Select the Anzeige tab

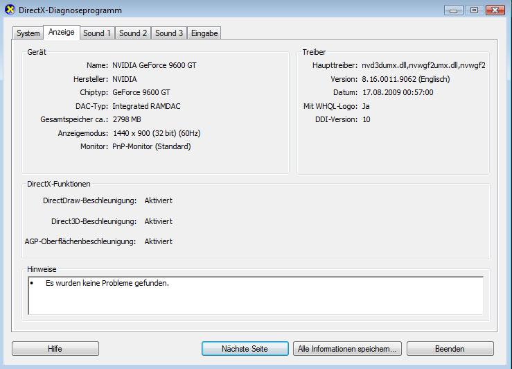[x=62, y=32]
